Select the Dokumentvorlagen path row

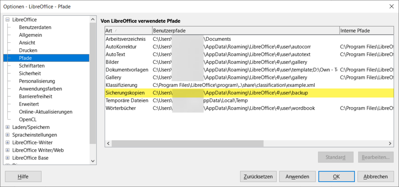(x=249, y=70)
